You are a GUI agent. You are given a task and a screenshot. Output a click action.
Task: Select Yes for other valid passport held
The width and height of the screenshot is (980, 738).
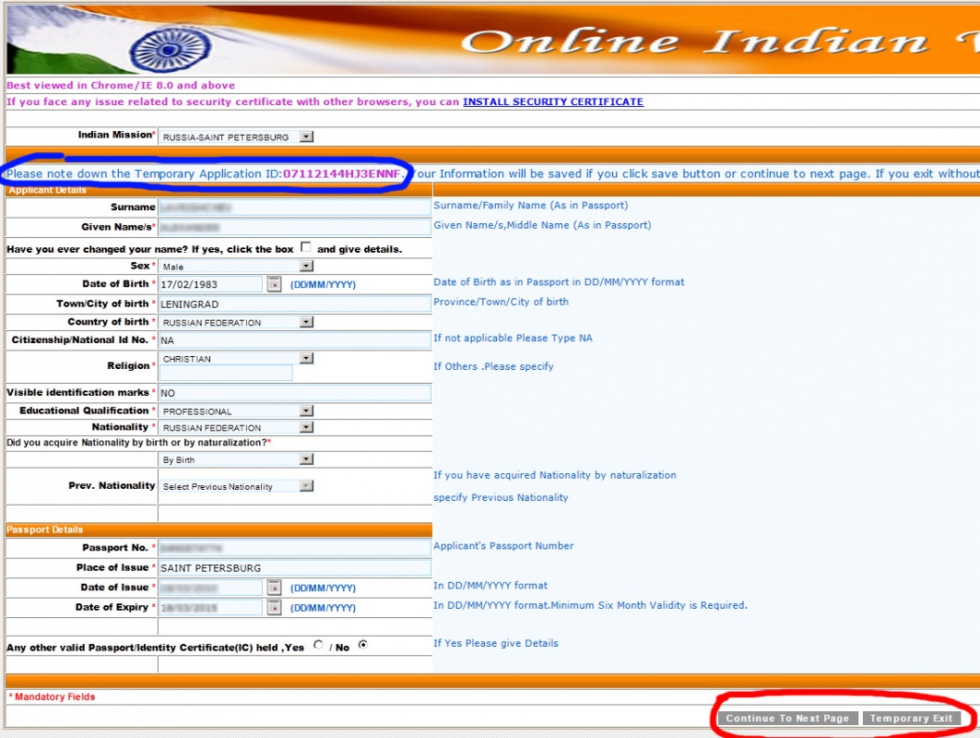click(318, 646)
